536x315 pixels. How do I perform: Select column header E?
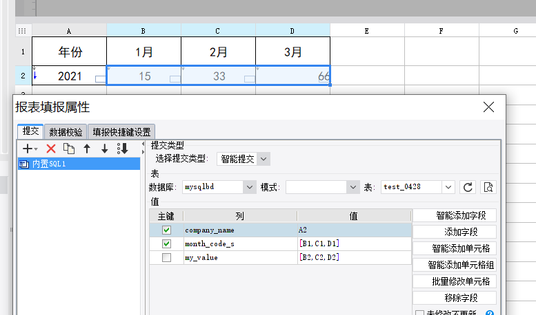367,31
